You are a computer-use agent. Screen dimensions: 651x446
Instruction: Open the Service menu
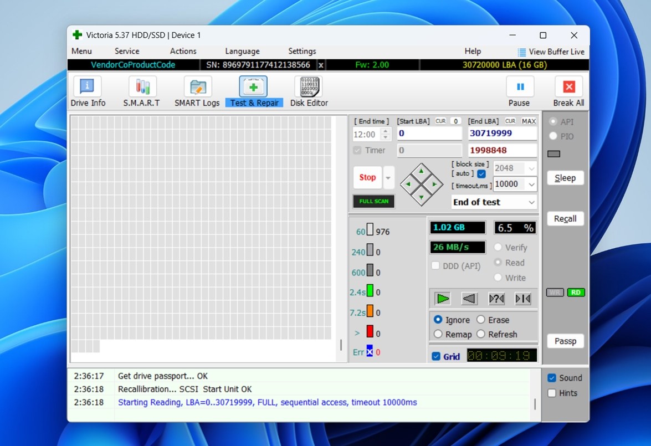[127, 51]
